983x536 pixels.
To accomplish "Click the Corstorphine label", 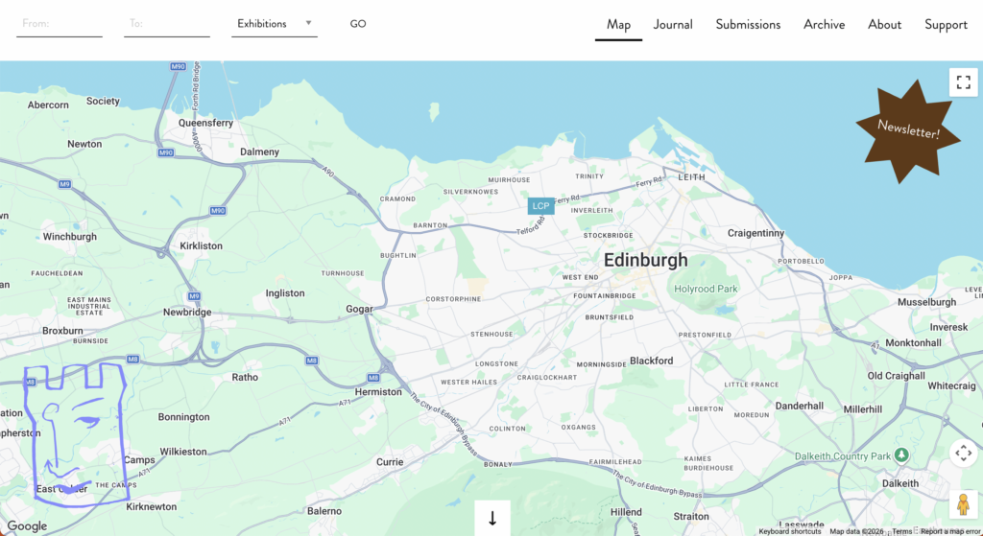I will click(x=453, y=299).
